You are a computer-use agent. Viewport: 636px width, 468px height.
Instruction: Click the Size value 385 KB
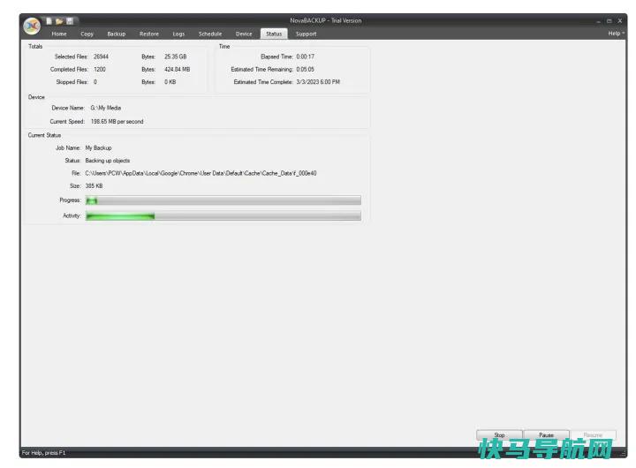click(x=94, y=186)
